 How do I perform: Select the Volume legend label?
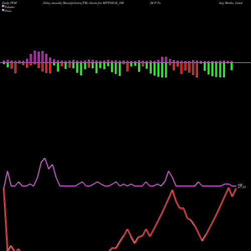[10, 7]
